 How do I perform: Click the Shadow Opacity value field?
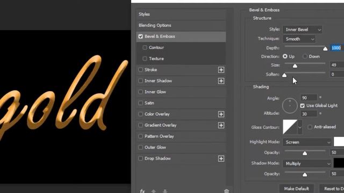click(337, 174)
